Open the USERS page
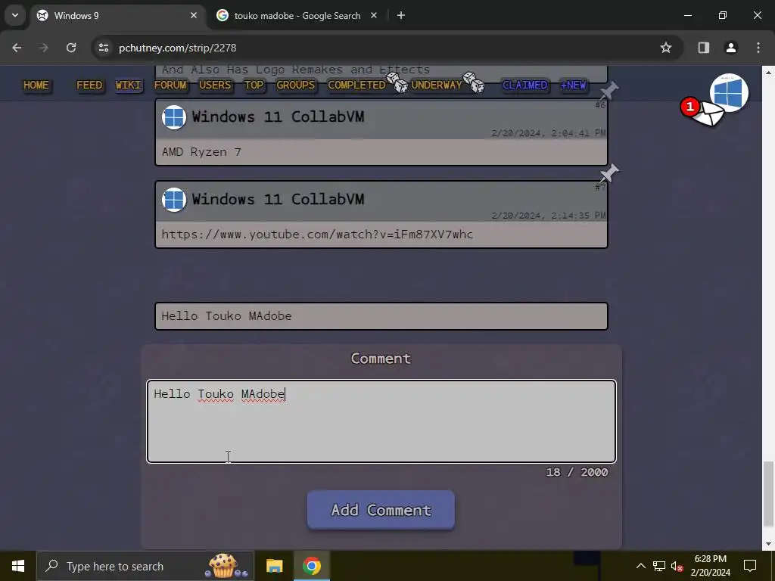The width and height of the screenshot is (775, 581). point(215,85)
